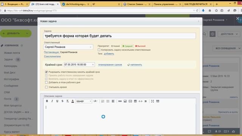
Task: Click the task title input field
Action: tap(119, 36)
